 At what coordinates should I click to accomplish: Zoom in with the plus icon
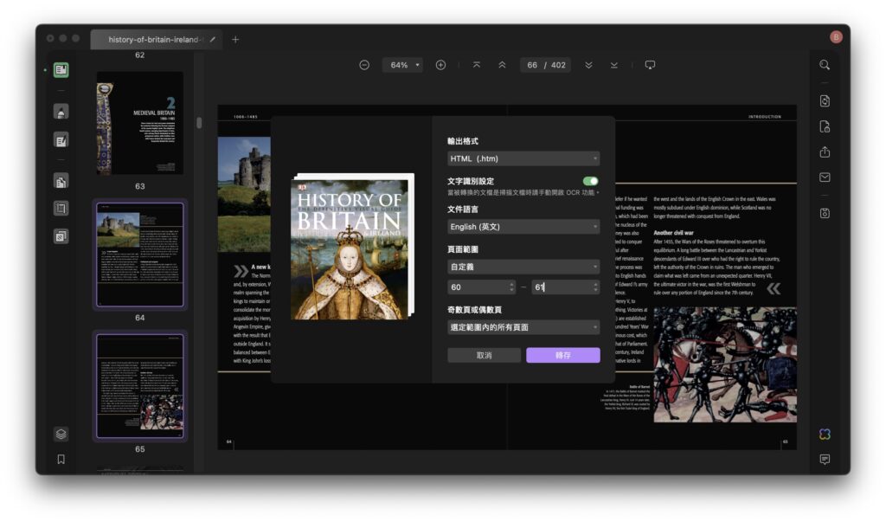pyautogui.click(x=440, y=65)
